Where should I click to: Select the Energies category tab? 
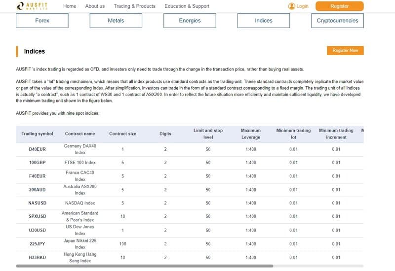(190, 21)
